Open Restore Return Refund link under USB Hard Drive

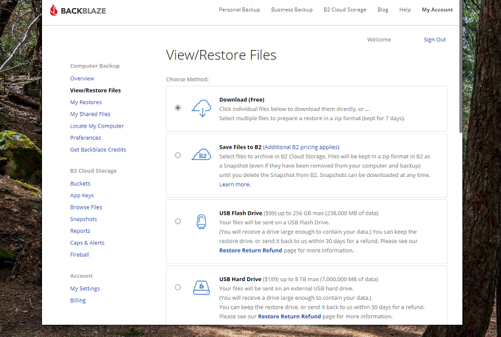(290, 316)
